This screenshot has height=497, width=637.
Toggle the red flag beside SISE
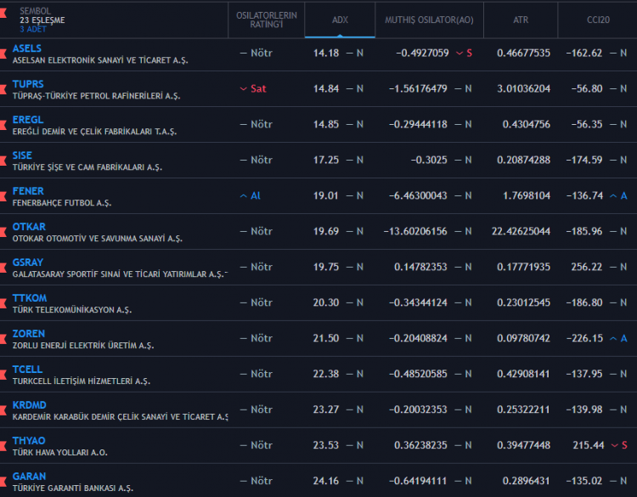click(3, 161)
